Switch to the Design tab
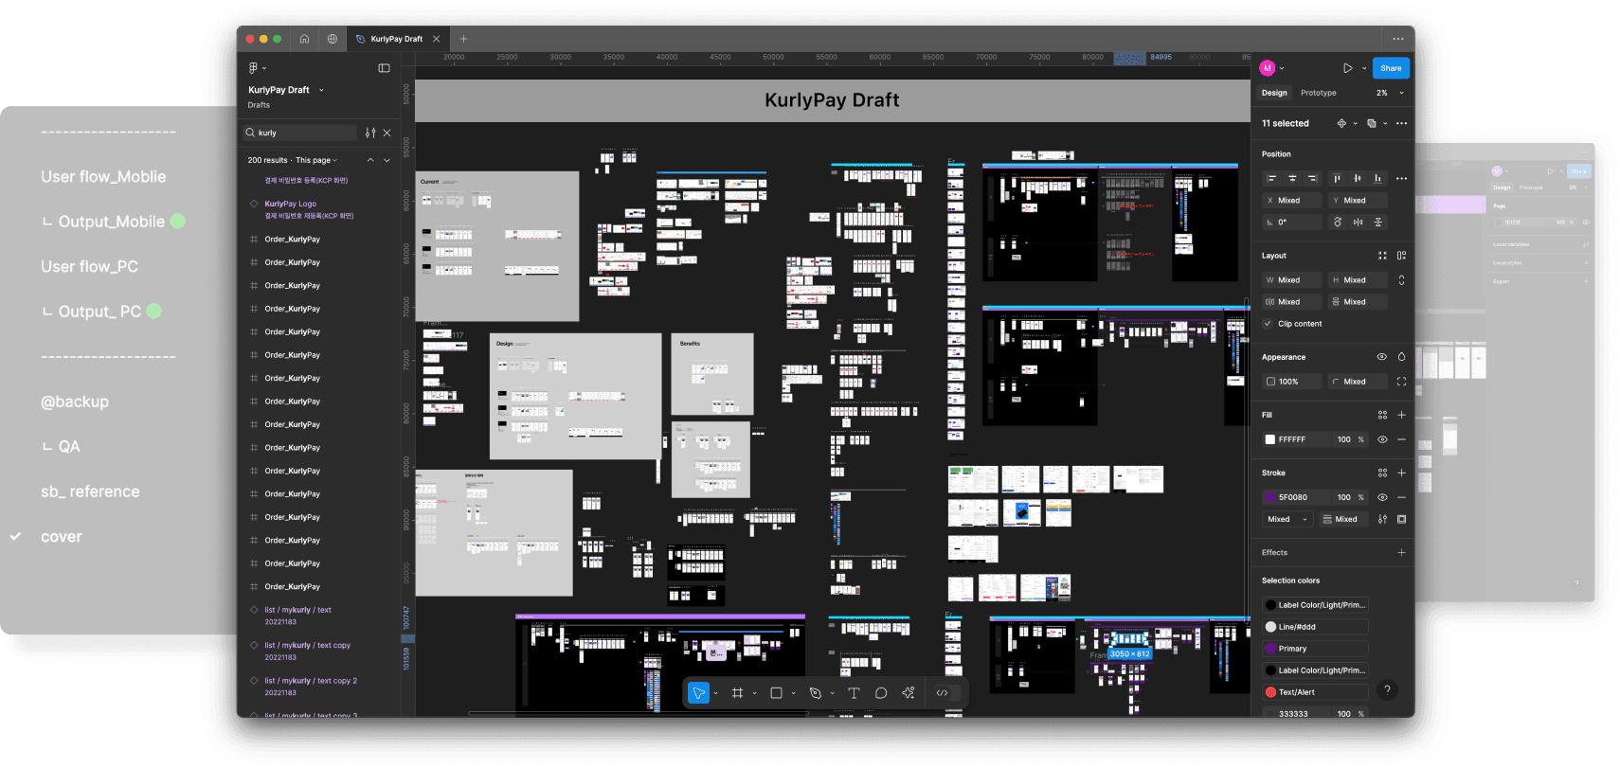This screenshot has width=1620, height=768. tap(1274, 93)
